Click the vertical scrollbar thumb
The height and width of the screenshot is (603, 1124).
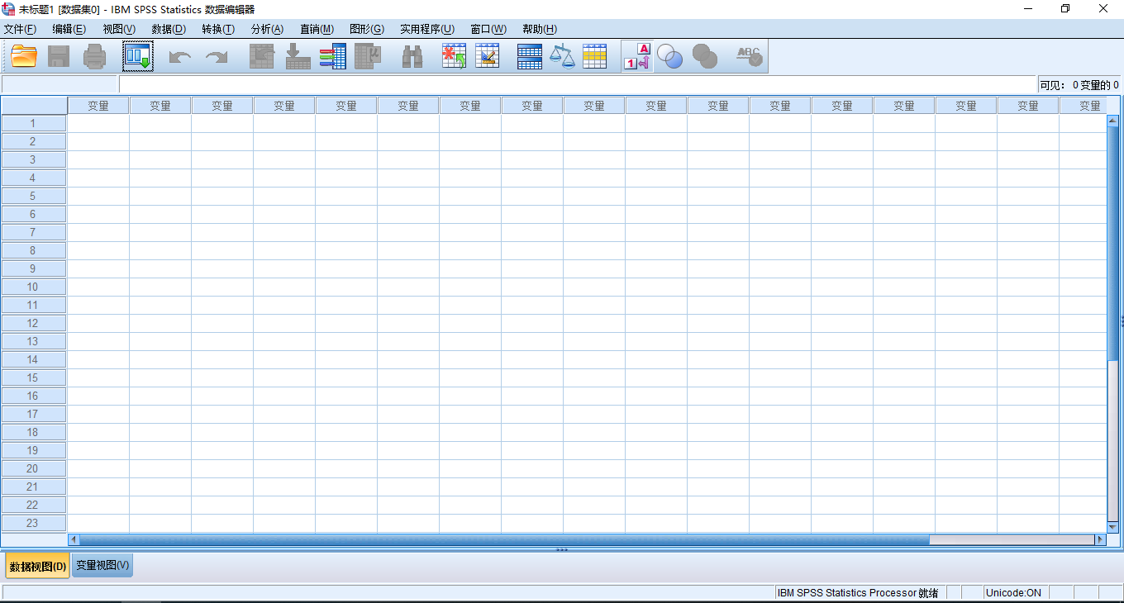click(1112, 244)
